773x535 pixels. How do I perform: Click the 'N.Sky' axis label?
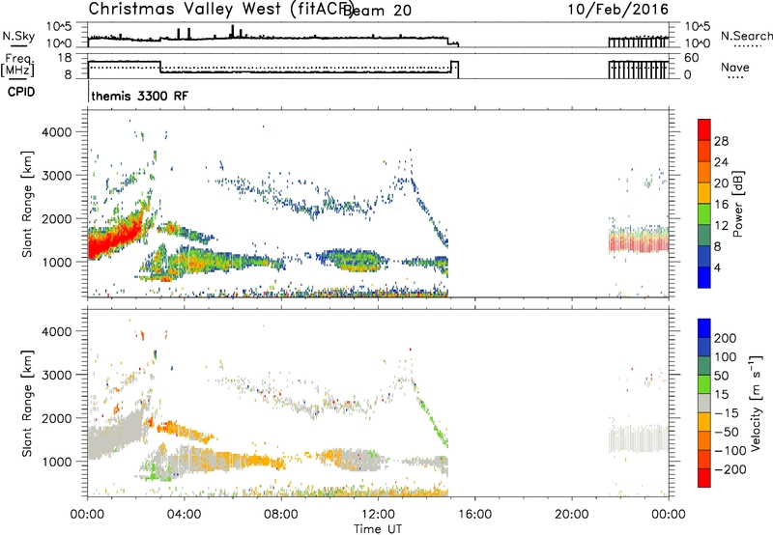pyautogui.click(x=18, y=36)
